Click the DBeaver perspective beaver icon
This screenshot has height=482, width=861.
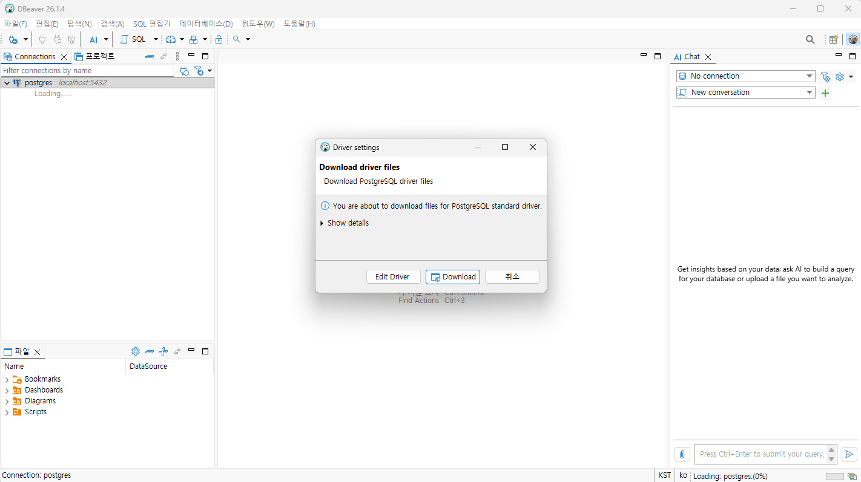click(853, 39)
